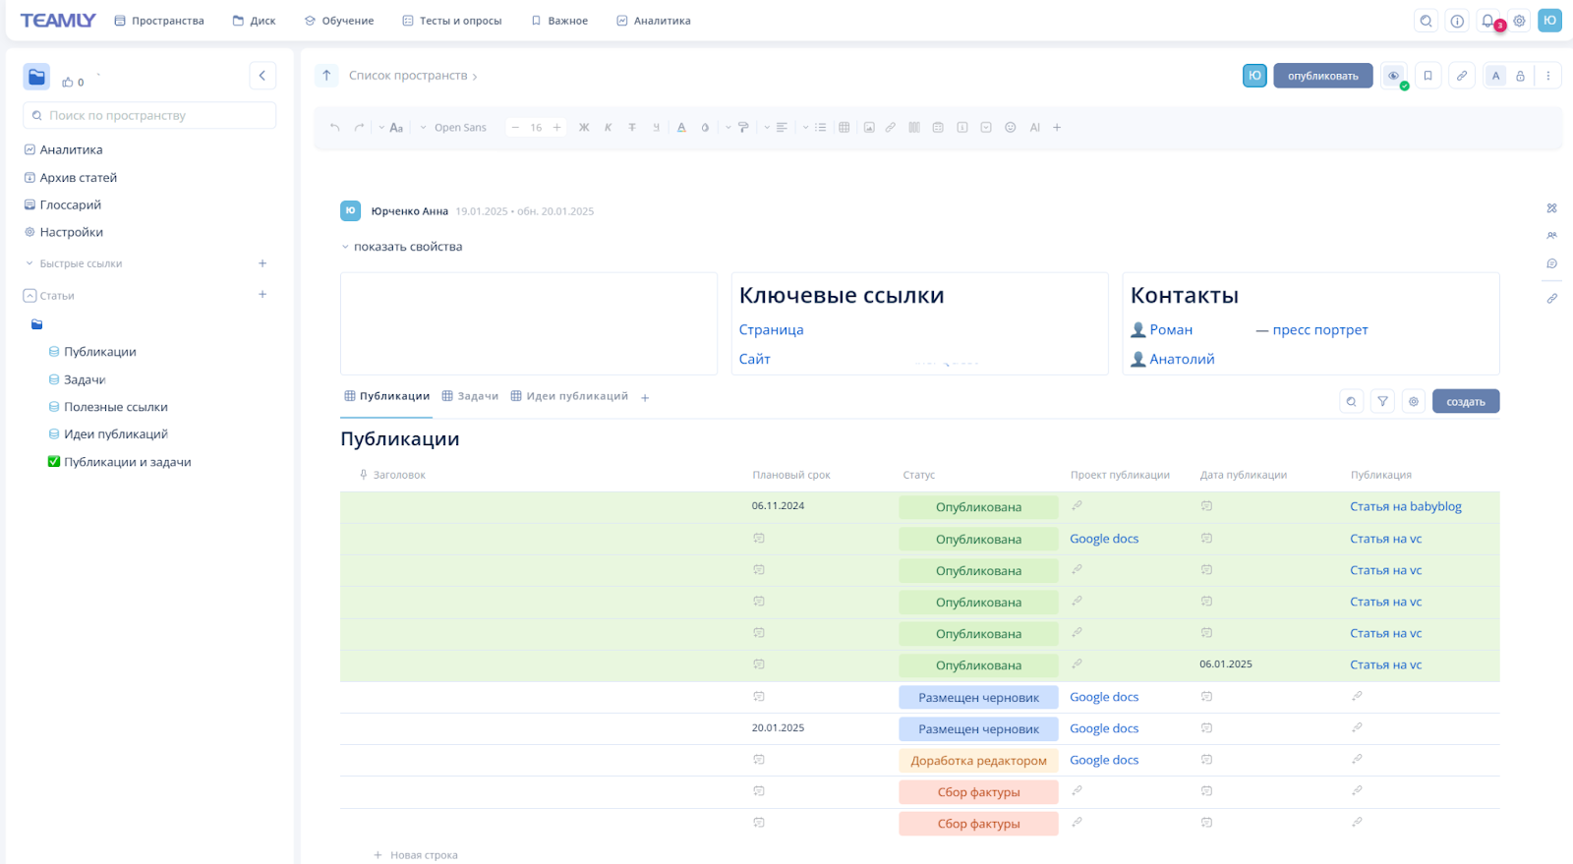Viewport: 1573px width, 864px height.
Task: Open Тесты и опросы menu item
Action: pyautogui.click(x=452, y=21)
